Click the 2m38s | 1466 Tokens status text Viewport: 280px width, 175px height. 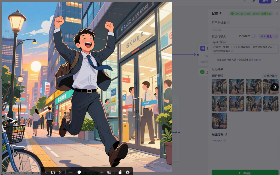[x=247, y=13]
